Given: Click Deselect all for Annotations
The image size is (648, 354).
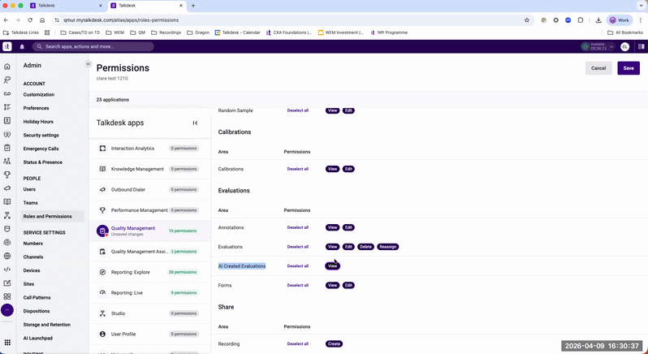Looking at the screenshot, I should (x=298, y=227).
